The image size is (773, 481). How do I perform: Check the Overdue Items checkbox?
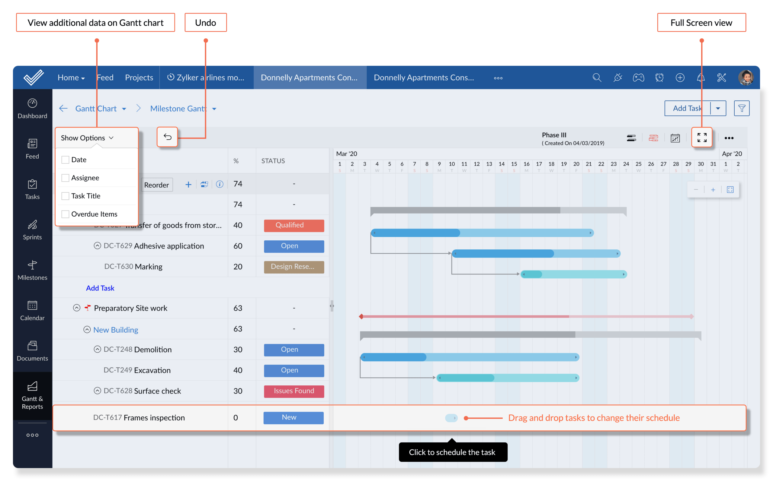tap(66, 214)
